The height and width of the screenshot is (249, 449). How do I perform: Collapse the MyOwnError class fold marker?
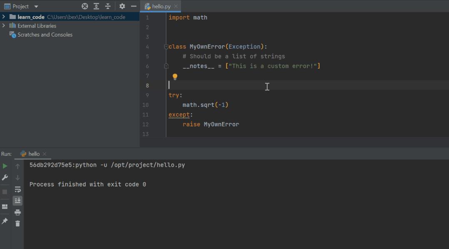click(x=166, y=47)
